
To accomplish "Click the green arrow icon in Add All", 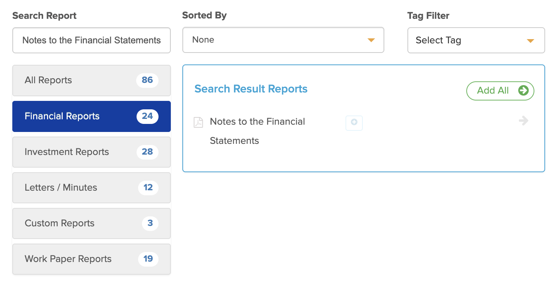I will click(x=523, y=91).
